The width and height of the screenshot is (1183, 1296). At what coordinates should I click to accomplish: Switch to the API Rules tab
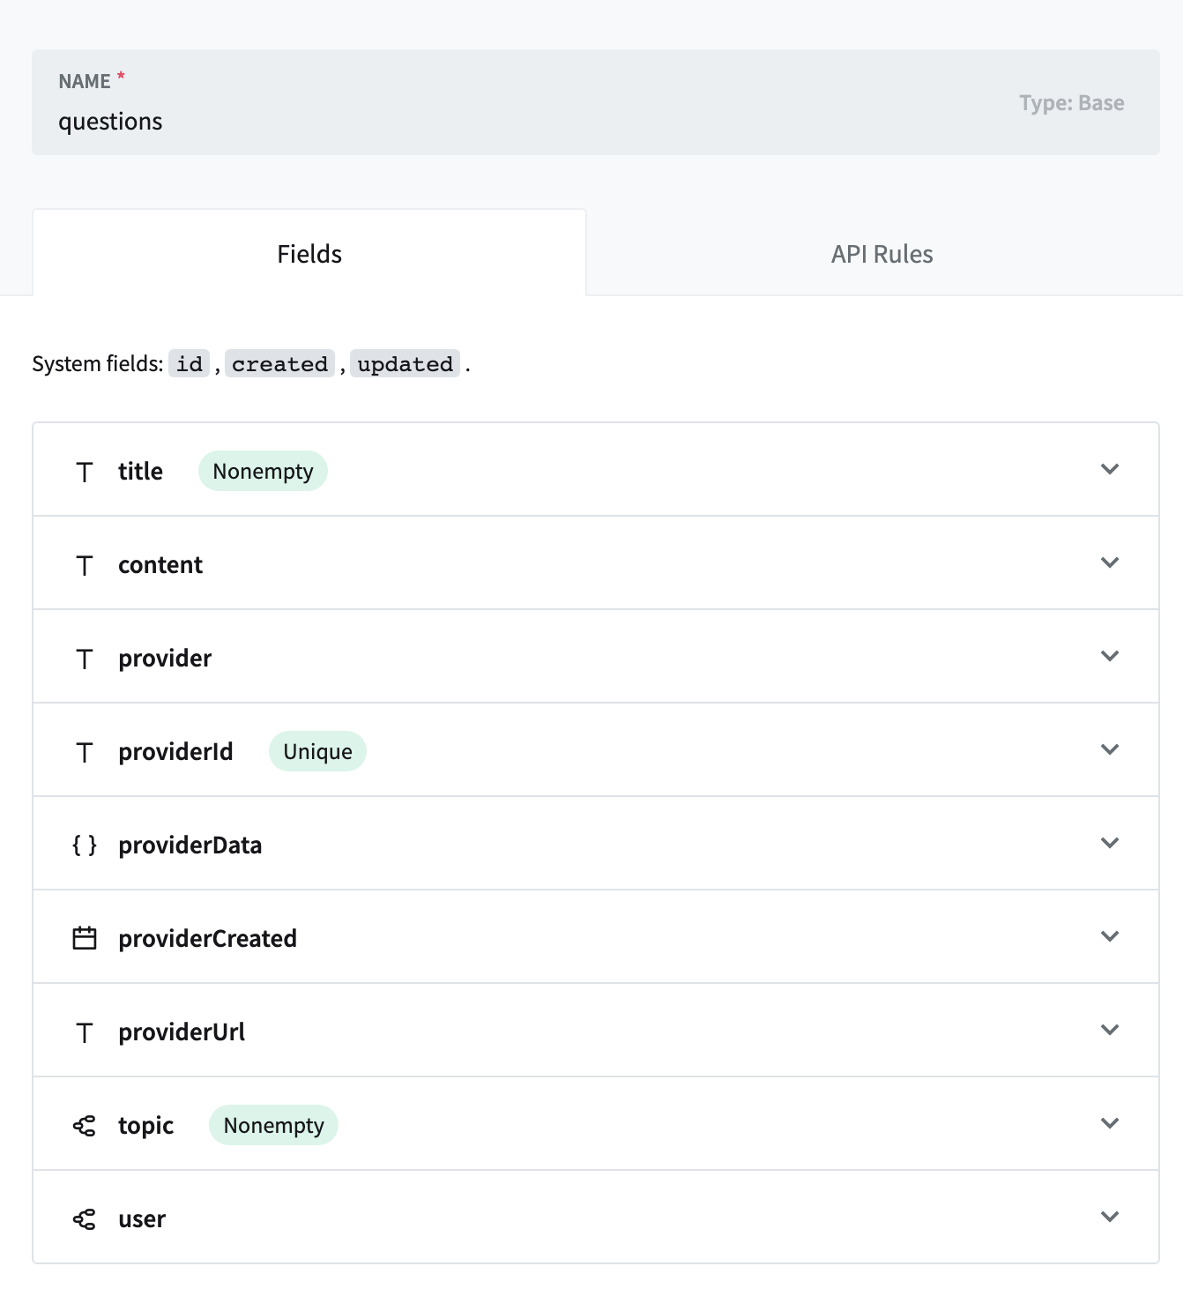coord(882,253)
